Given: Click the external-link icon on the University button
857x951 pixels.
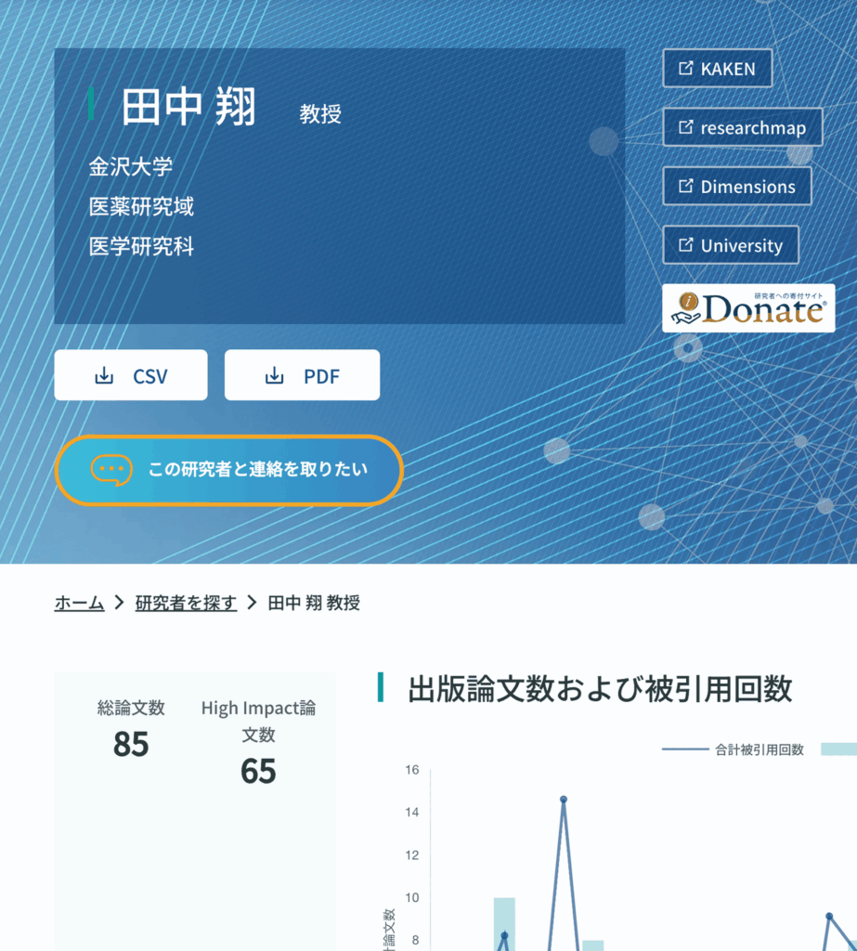Looking at the screenshot, I should 685,246.
